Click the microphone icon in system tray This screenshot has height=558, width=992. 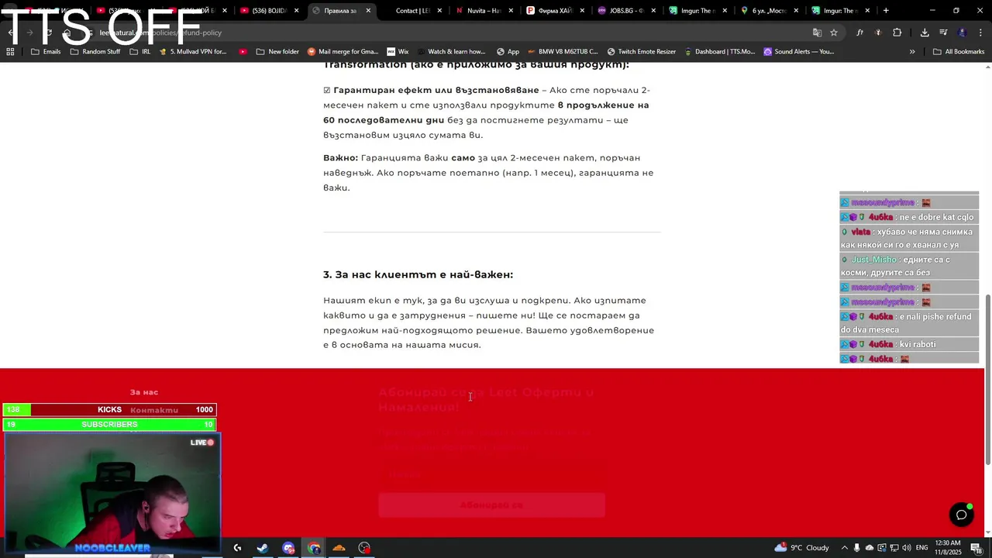click(856, 548)
